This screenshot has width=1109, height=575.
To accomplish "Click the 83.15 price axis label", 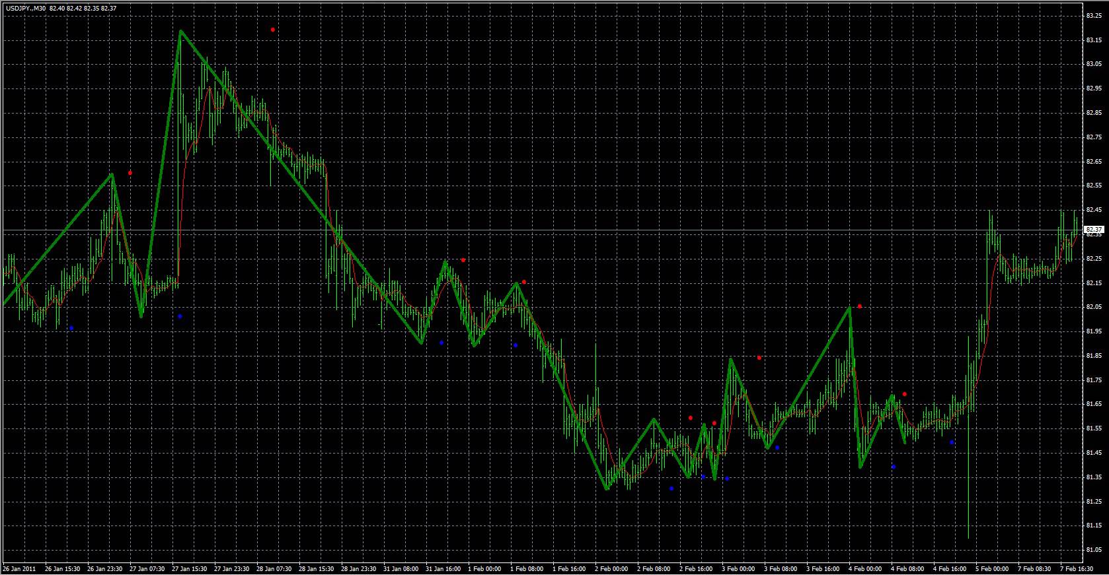I will pos(1093,40).
